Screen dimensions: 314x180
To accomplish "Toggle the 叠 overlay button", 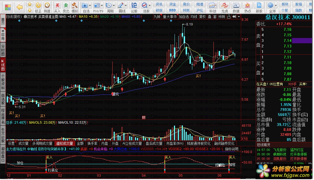I will 210,17.
